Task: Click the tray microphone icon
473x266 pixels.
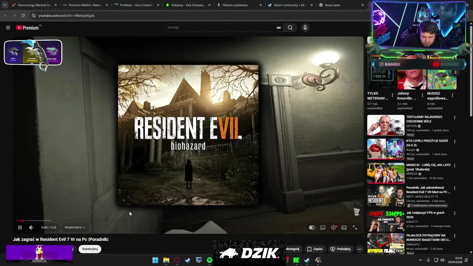Action: coord(428,260)
